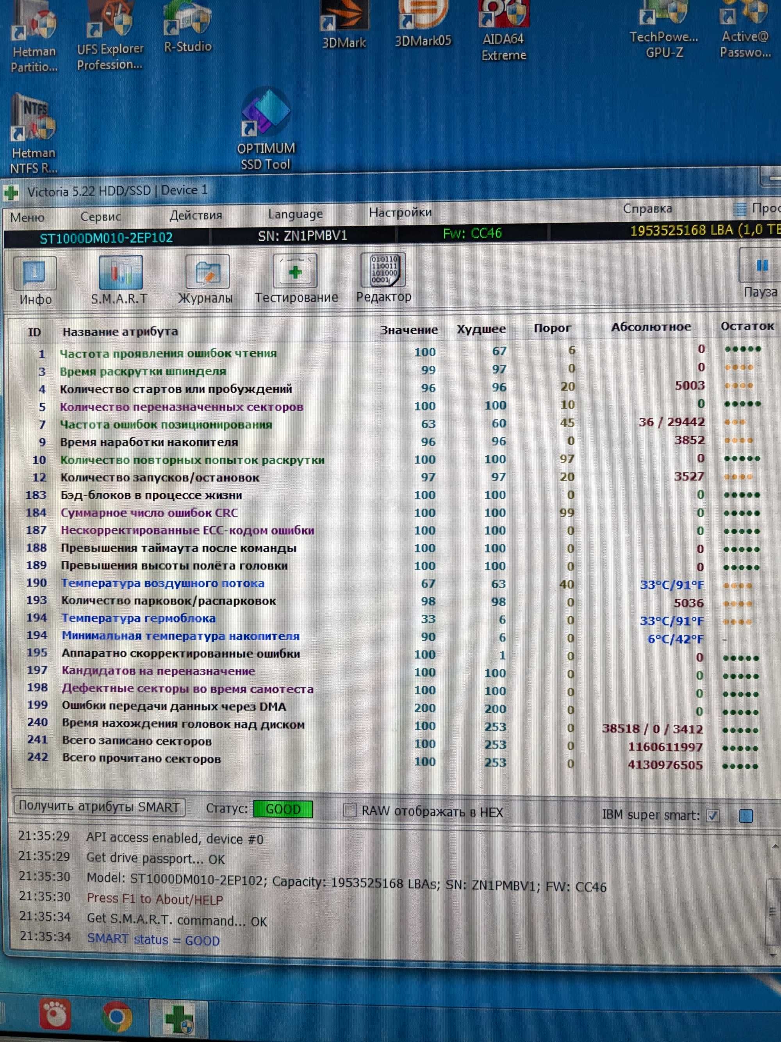Open the Журналы (logs) icon
The image size is (781, 1042).
[x=208, y=271]
